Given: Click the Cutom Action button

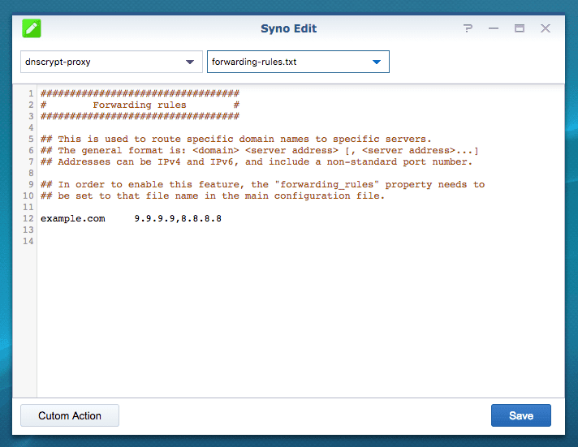Looking at the screenshot, I should click(x=70, y=415).
